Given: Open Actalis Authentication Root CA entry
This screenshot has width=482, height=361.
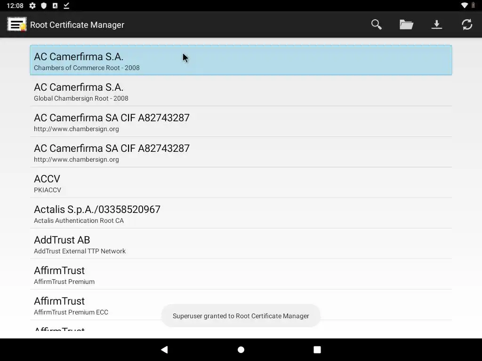Looking at the screenshot, I should (x=241, y=213).
